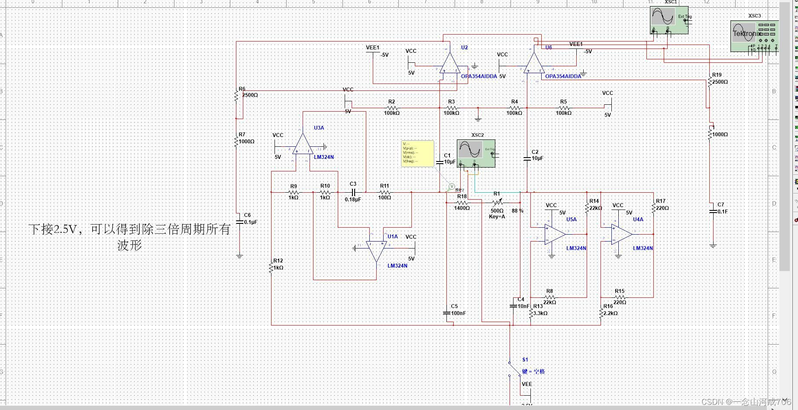Select resistor R9 1kΩ
Viewport: 798px width, 410px height.
point(294,192)
